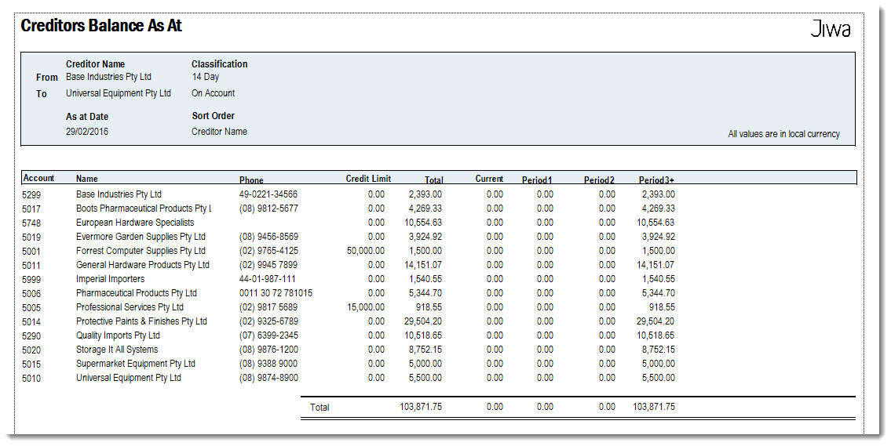The image size is (891, 446).
Task: Select European Hardware Specialists name
Action: (x=135, y=223)
